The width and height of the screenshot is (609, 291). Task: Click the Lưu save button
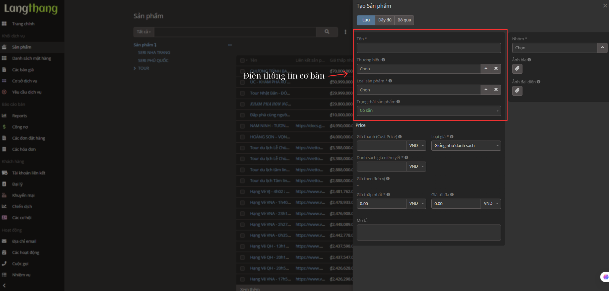pos(366,20)
